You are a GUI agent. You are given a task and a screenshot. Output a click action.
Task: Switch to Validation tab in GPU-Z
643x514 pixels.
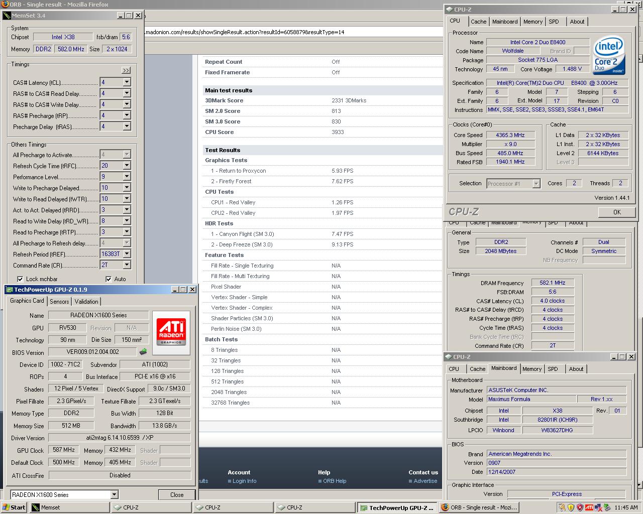[x=86, y=302]
